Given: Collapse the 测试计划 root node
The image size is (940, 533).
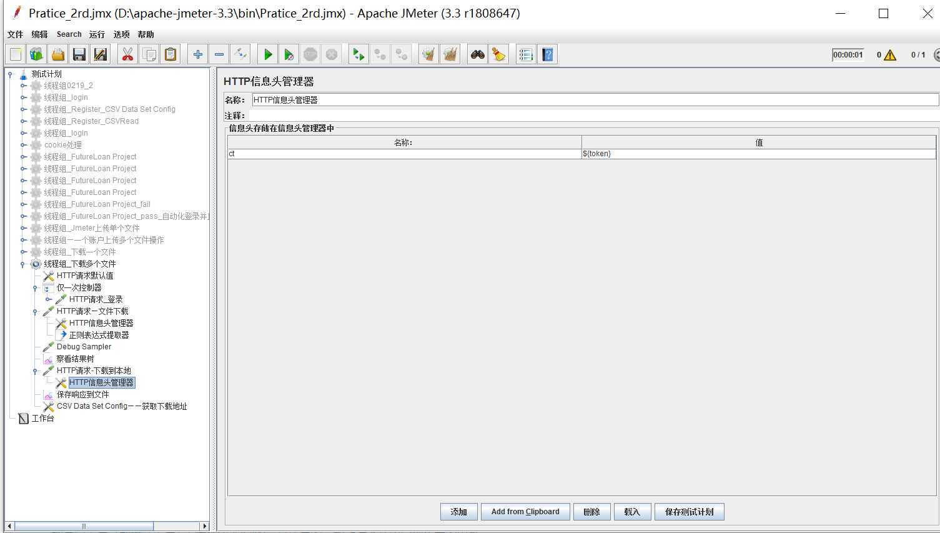Looking at the screenshot, I should 10,74.
